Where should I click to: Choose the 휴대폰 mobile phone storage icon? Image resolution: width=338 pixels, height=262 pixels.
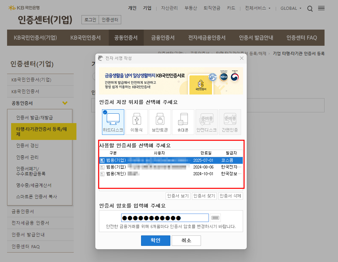point(183,122)
